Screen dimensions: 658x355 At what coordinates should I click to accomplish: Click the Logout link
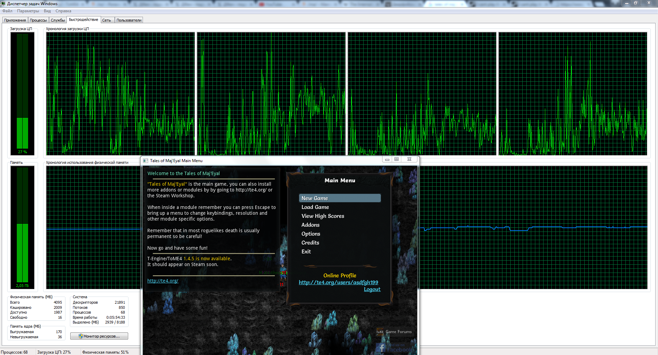click(372, 289)
